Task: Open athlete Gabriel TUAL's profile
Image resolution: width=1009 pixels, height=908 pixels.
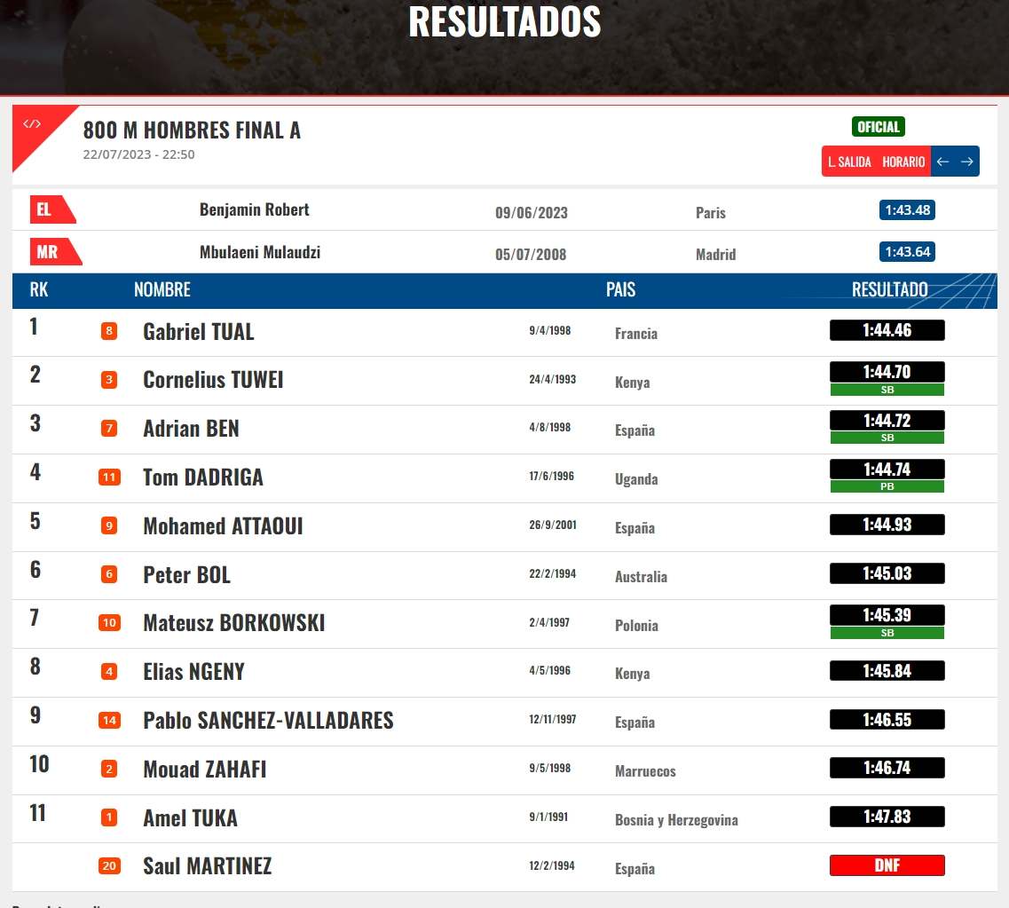Action: [x=199, y=332]
